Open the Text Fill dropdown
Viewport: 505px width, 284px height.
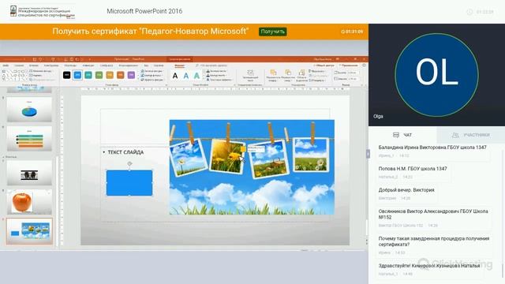[216, 71]
